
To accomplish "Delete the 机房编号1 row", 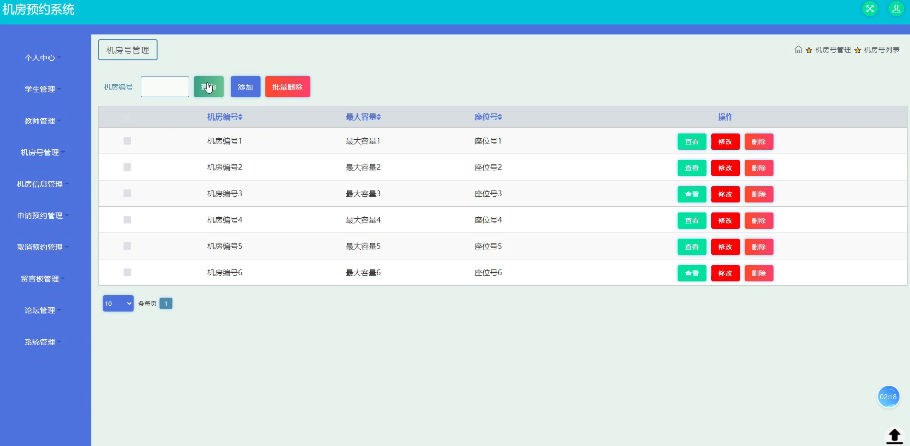I will (x=759, y=142).
